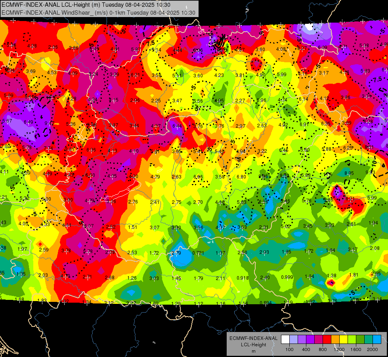Click the red legend color swatch

(327, 340)
